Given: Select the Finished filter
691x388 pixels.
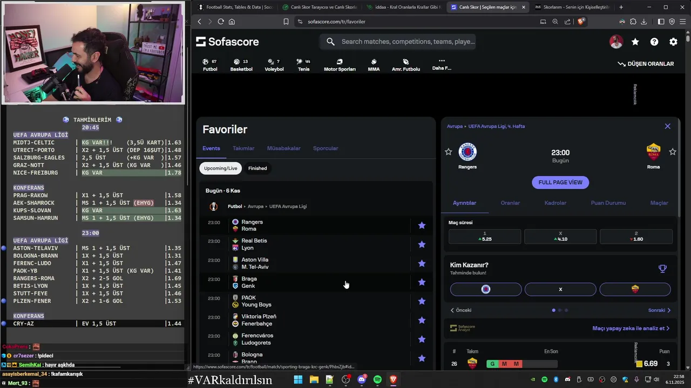Looking at the screenshot, I should point(258,168).
